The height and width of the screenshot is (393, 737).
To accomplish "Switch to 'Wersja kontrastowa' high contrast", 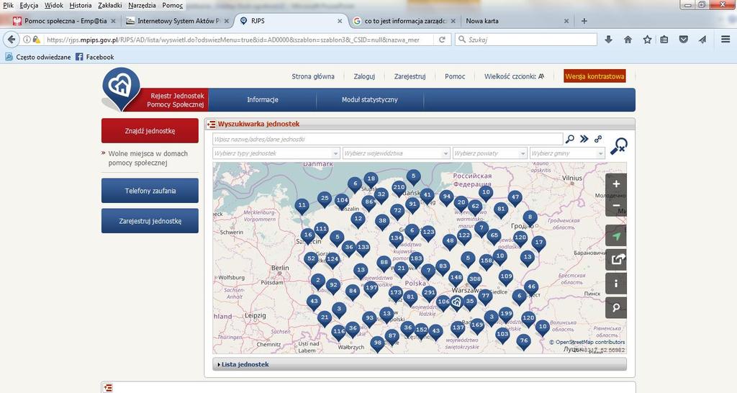I will click(594, 76).
